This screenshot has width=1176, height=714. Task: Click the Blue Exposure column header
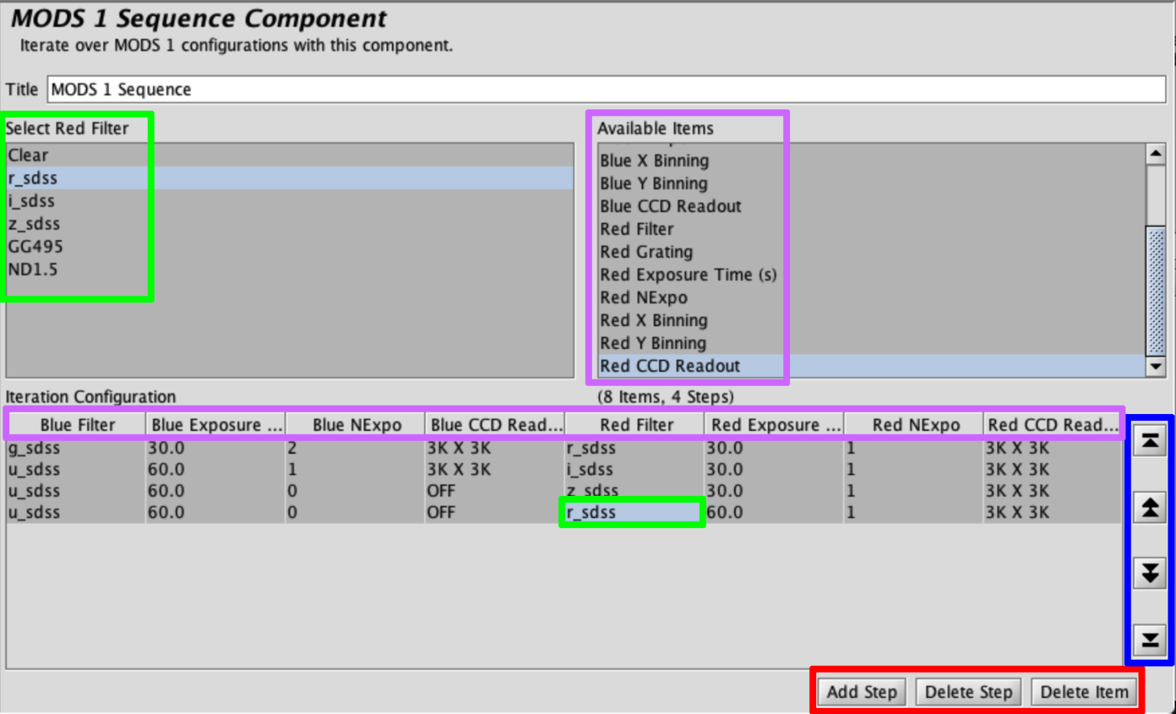pos(216,425)
